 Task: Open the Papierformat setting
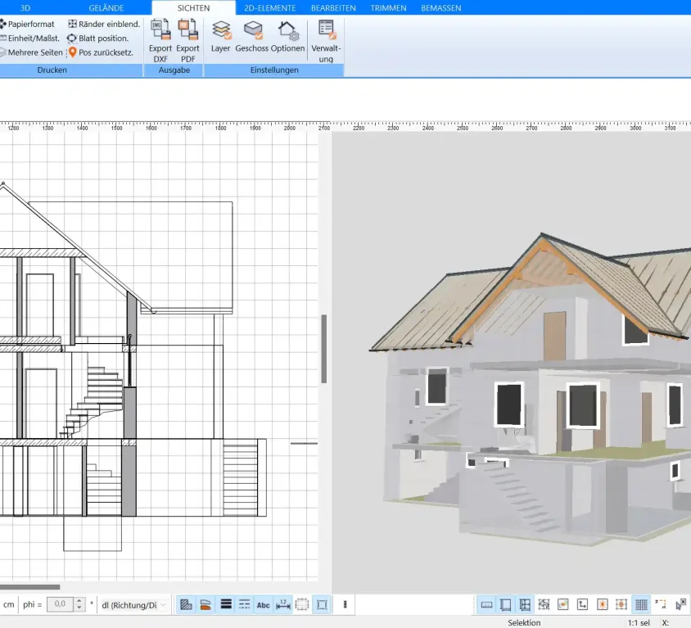coord(27,25)
